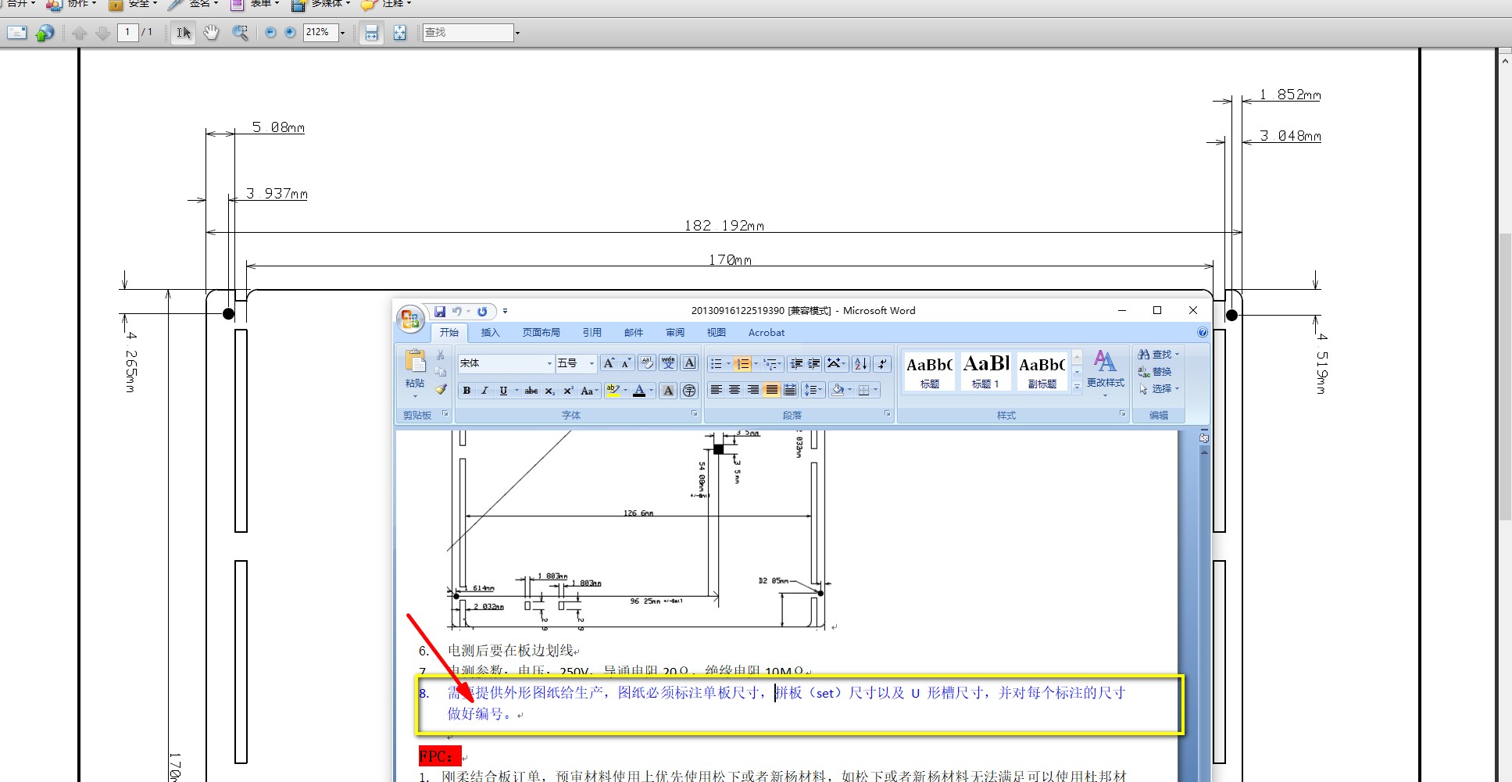The height and width of the screenshot is (782, 1512).
Task: Click the 查找 search box in Acrobat
Action: (468, 33)
